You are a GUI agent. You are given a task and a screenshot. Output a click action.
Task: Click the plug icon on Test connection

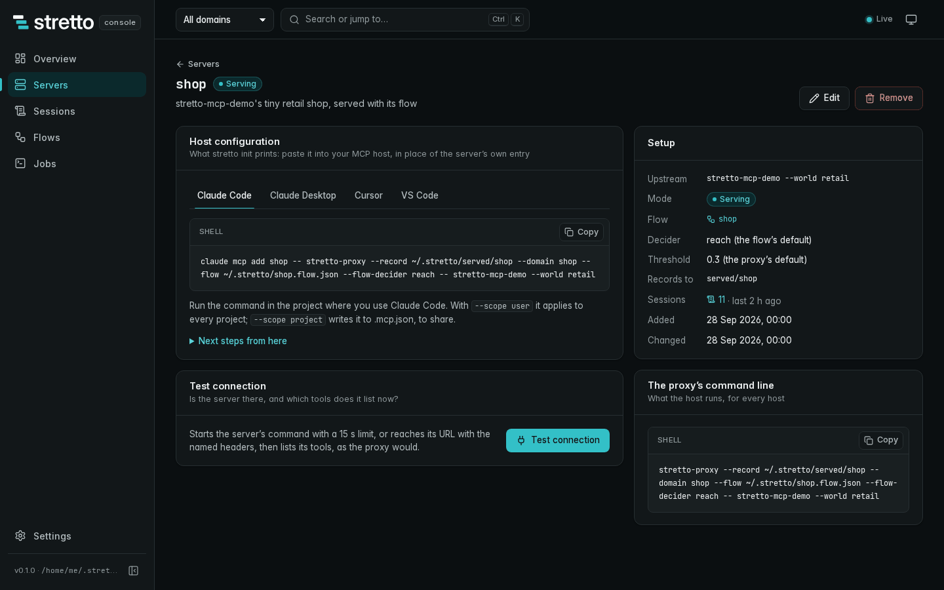click(521, 441)
